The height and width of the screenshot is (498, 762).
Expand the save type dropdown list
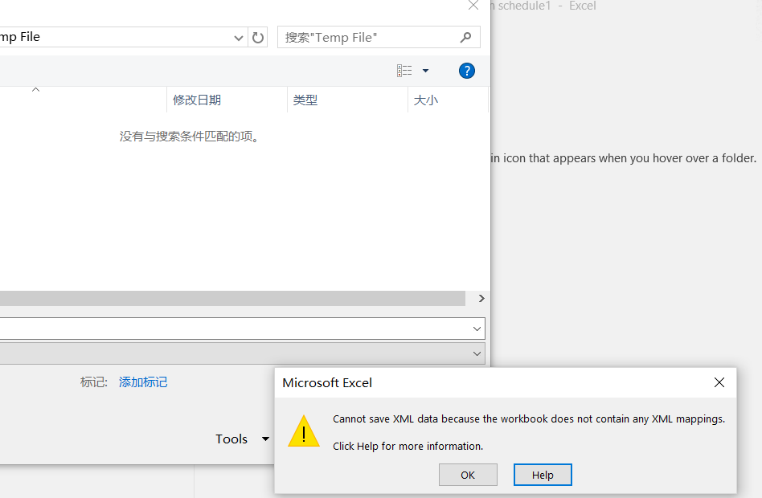click(x=477, y=353)
